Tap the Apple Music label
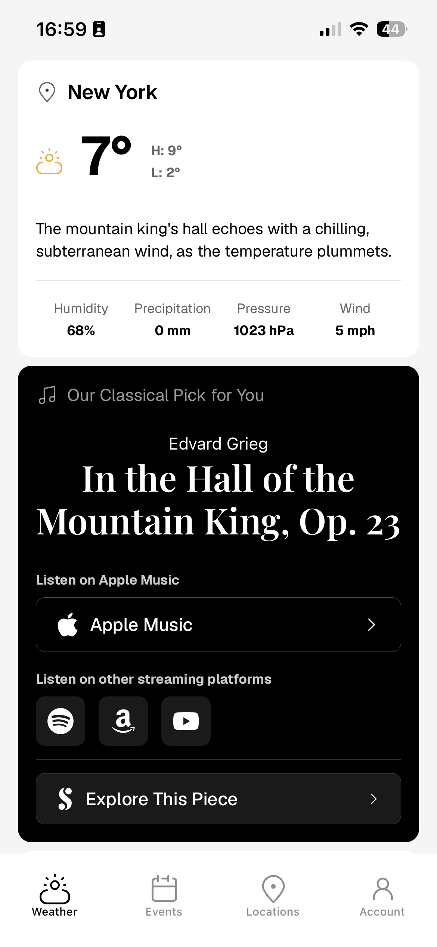Image resolution: width=437 pixels, height=947 pixels. click(141, 625)
